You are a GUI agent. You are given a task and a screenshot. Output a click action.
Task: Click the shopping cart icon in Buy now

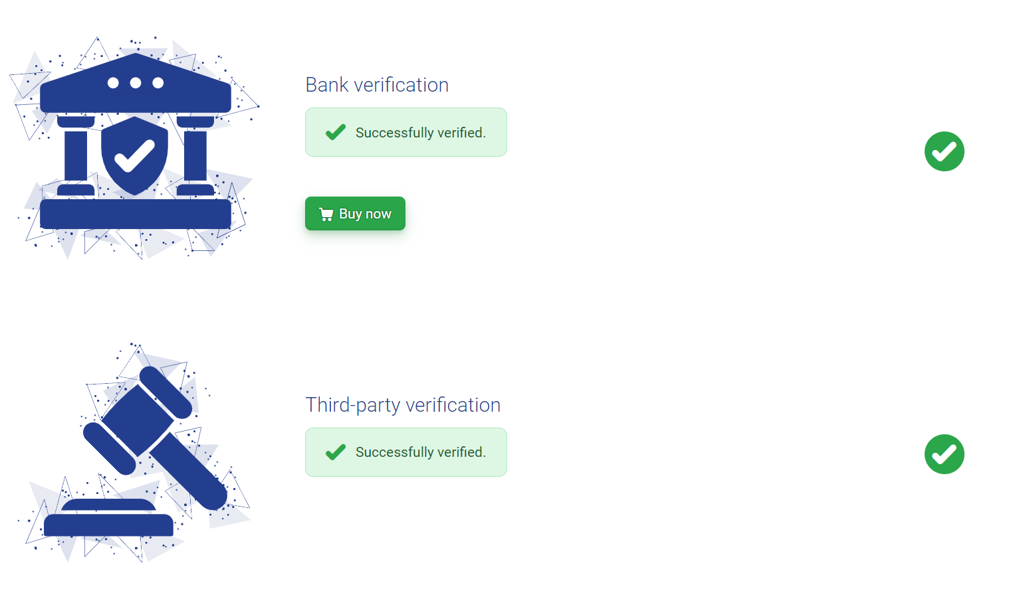326,214
